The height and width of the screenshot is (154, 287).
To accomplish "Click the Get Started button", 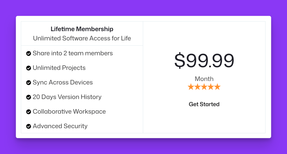I will click(x=204, y=104).
